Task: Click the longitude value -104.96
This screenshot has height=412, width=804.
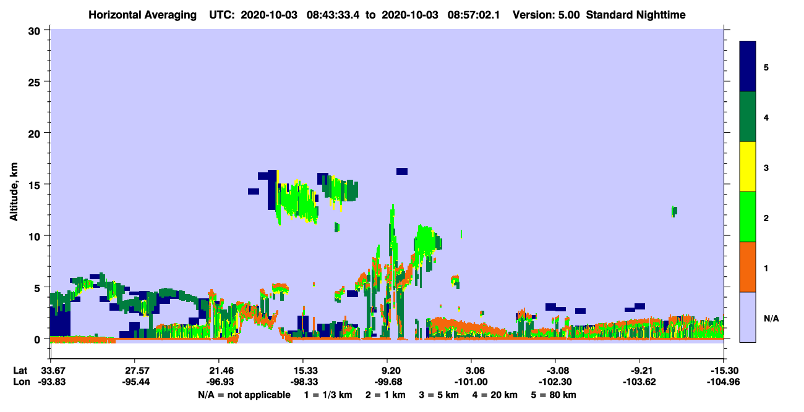Action: (724, 382)
